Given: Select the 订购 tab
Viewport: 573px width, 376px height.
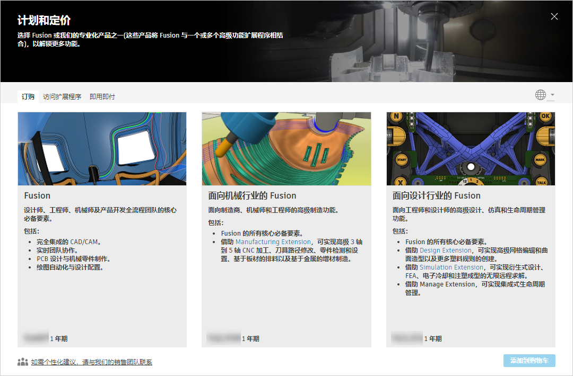Looking at the screenshot, I should [x=28, y=96].
